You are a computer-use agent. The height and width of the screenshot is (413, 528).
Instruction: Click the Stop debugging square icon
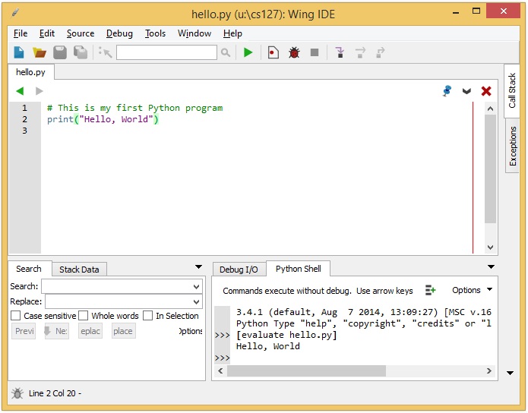click(x=315, y=52)
